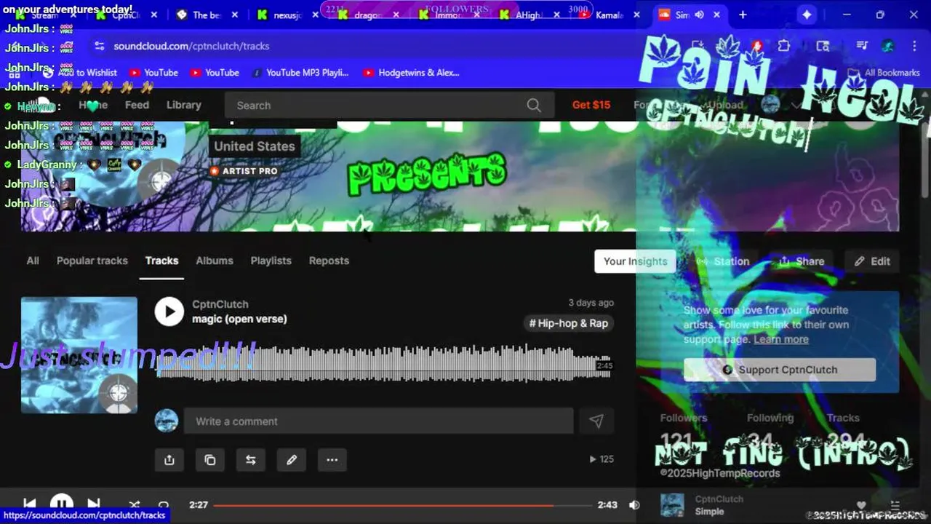The width and height of the screenshot is (931, 524).
Task: Follow the Learn more link
Action: pyautogui.click(x=781, y=339)
